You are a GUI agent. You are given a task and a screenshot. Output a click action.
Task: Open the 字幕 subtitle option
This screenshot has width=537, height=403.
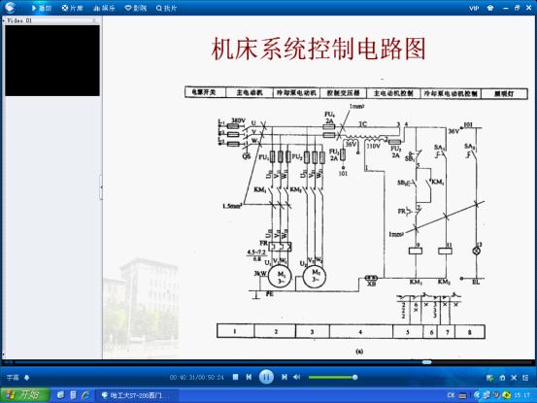coord(13,378)
